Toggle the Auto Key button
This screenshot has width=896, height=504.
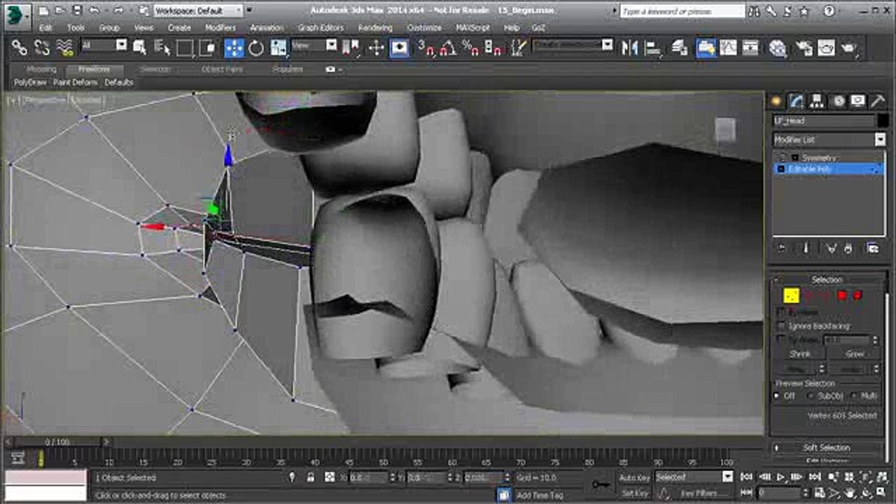click(634, 477)
